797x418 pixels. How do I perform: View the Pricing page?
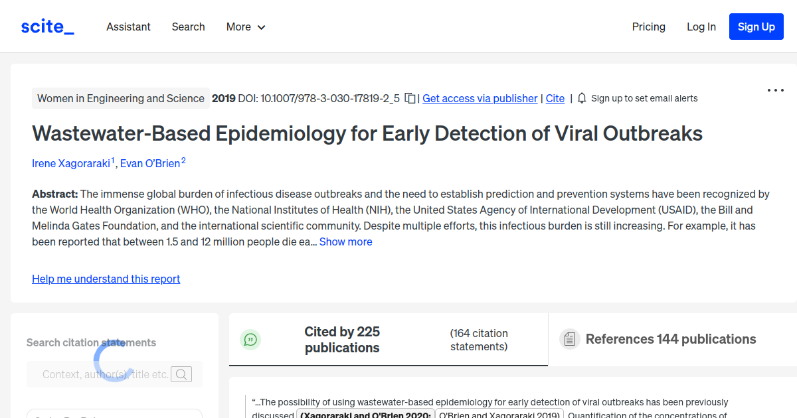648,27
